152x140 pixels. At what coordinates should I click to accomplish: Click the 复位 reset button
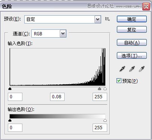coord(132,29)
